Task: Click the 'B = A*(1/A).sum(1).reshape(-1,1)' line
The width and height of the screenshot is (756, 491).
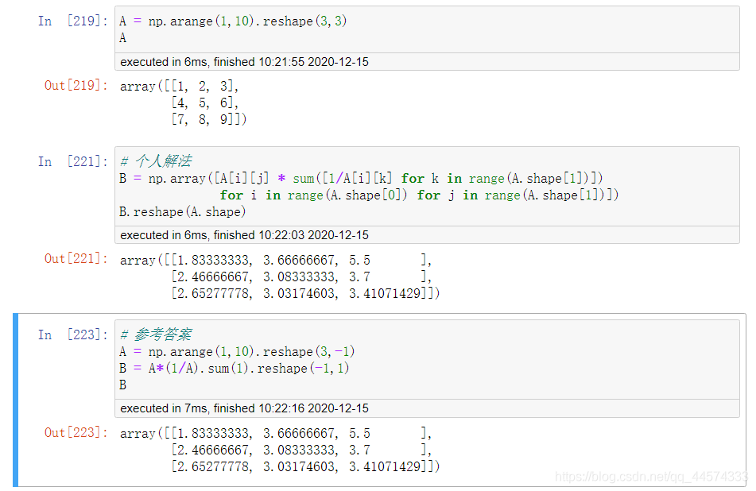Action: click(234, 368)
